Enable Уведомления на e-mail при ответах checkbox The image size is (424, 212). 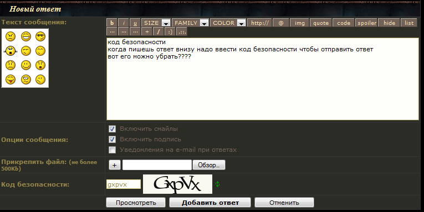[112, 150]
